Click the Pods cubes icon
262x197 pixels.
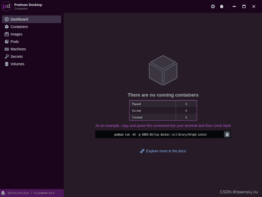(x=7, y=42)
